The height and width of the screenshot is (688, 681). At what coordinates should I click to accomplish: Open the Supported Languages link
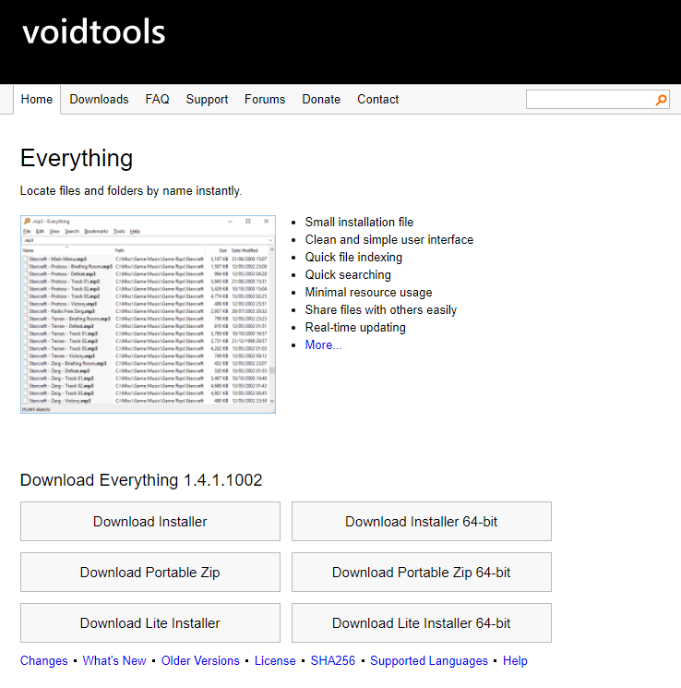click(429, 661)
